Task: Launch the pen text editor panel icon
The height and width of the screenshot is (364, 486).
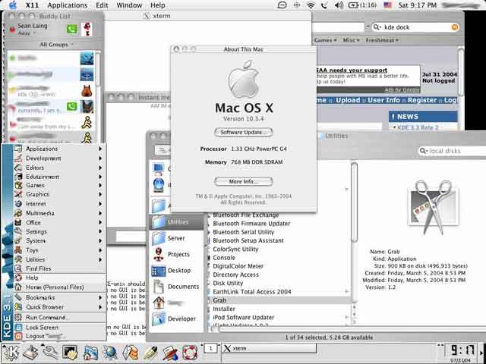Action: (150, 353)
